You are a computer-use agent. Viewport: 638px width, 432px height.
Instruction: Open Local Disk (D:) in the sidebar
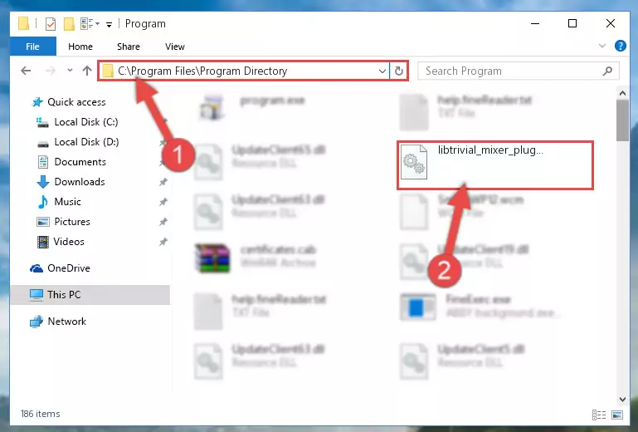click(86, 142)
